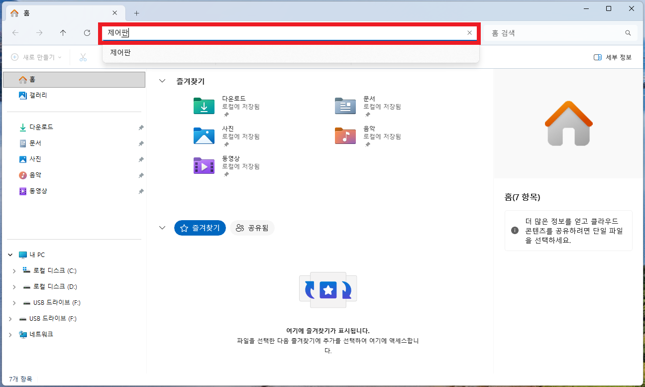Open the 음악 folder icon in main pane
This screenshot has height=387, width=645.
[x=345, y=135]
